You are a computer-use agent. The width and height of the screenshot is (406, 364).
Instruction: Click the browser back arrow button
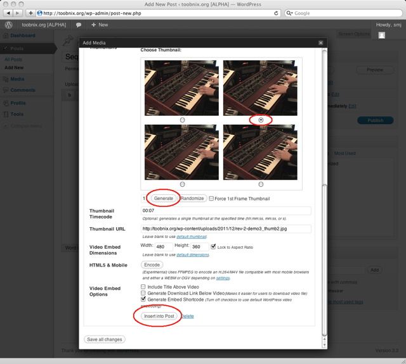[8, 13]
